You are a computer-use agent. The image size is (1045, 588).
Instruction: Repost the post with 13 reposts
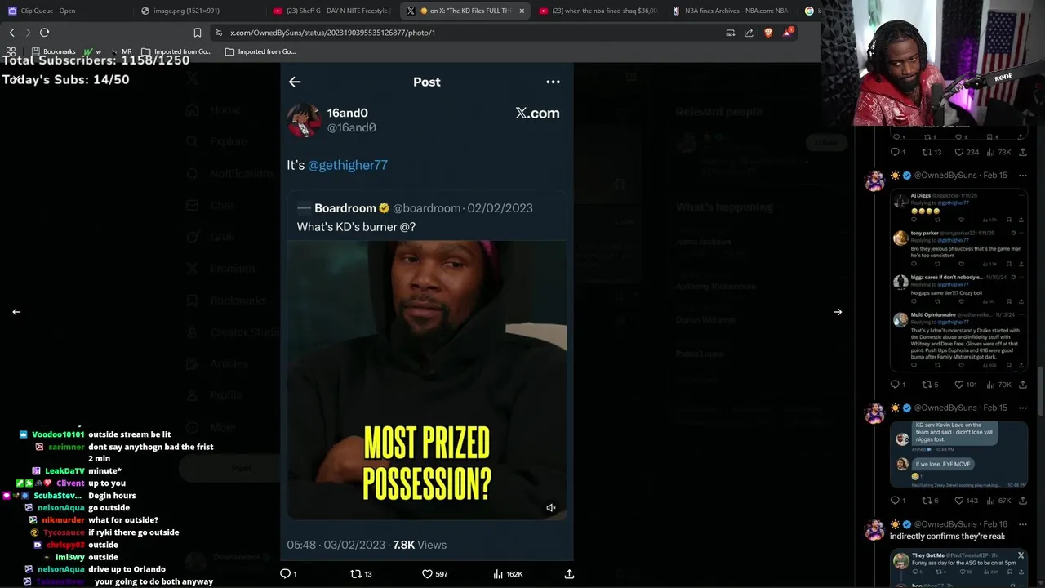361,574
